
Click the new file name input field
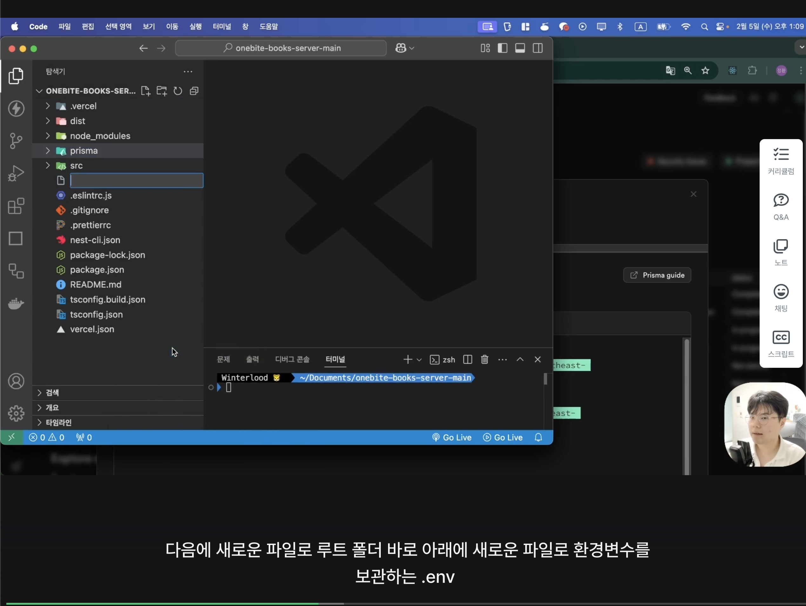click(137, 180)
